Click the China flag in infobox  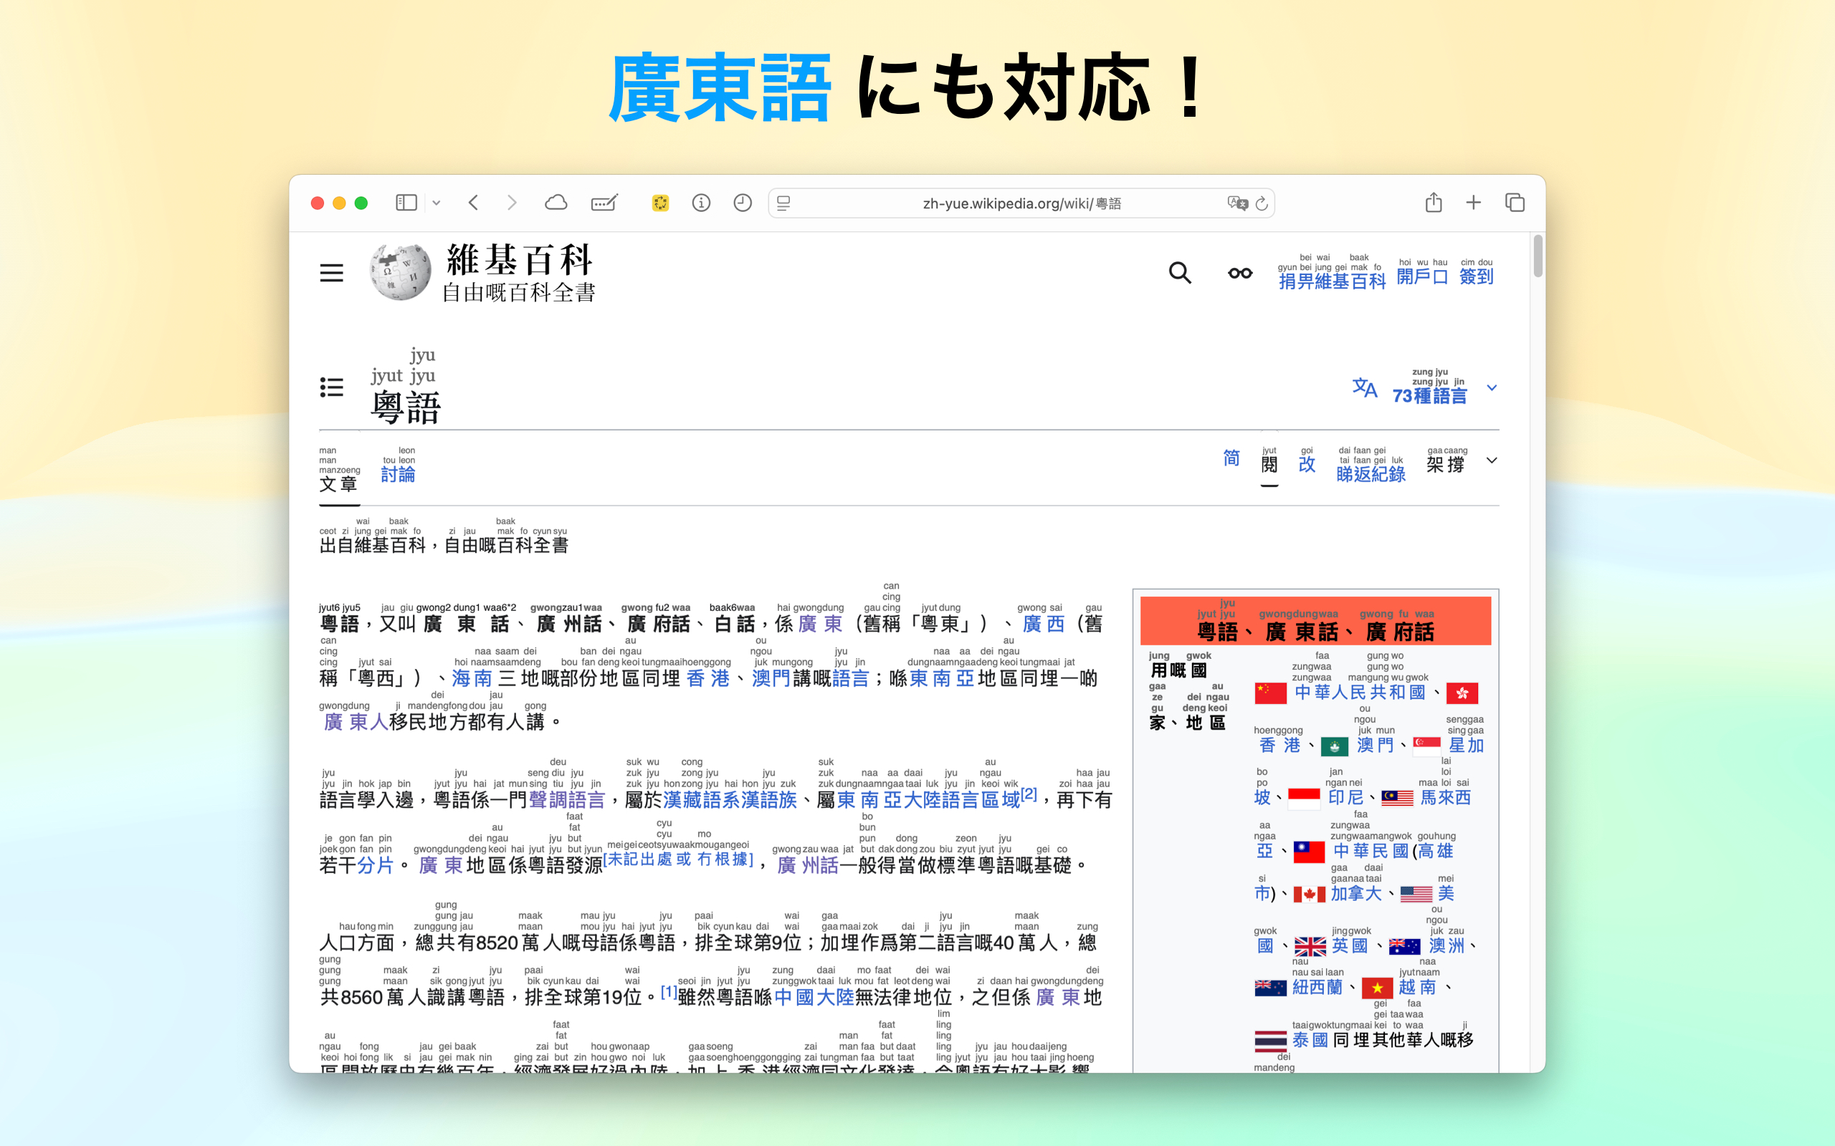(x=1271, y=693)
